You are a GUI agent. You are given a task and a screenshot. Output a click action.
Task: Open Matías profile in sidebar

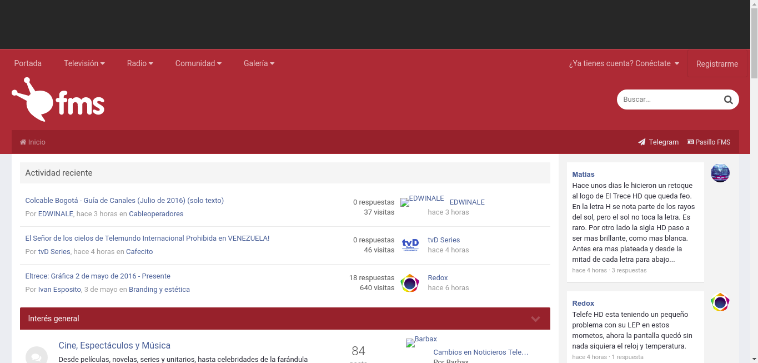(583, 175)
